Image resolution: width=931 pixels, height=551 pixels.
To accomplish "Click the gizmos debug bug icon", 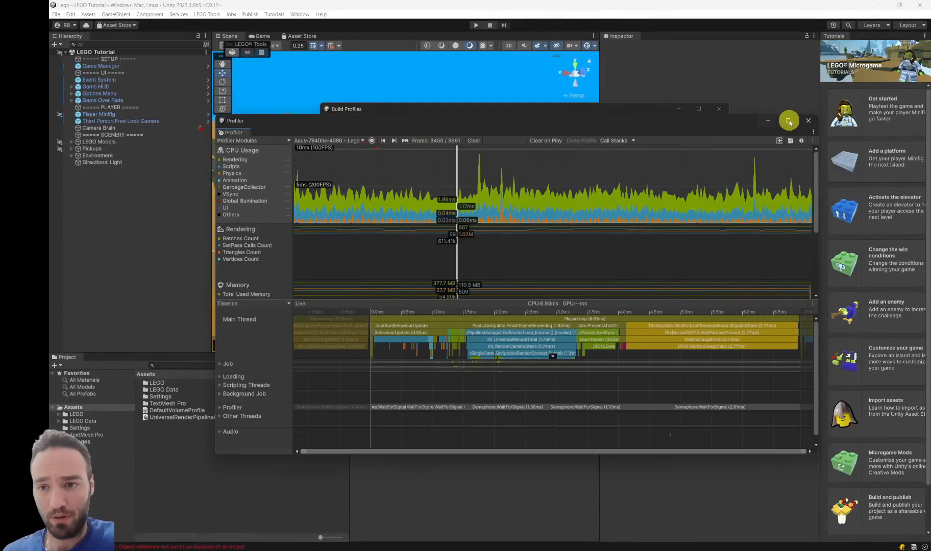I will click(483, 45).
